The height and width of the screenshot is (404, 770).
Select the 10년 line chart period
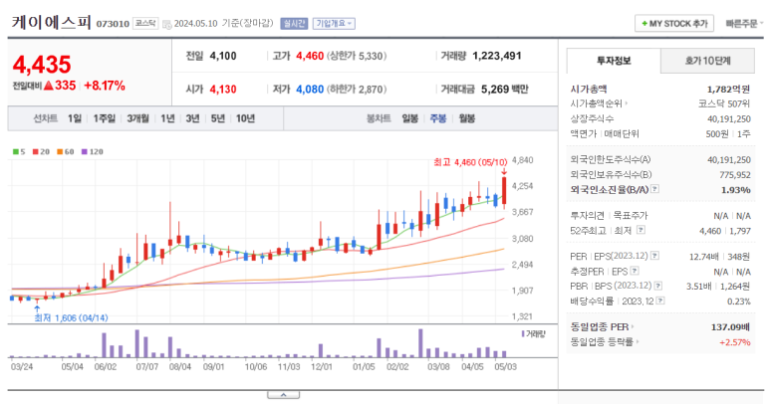(x=245, y=118)
